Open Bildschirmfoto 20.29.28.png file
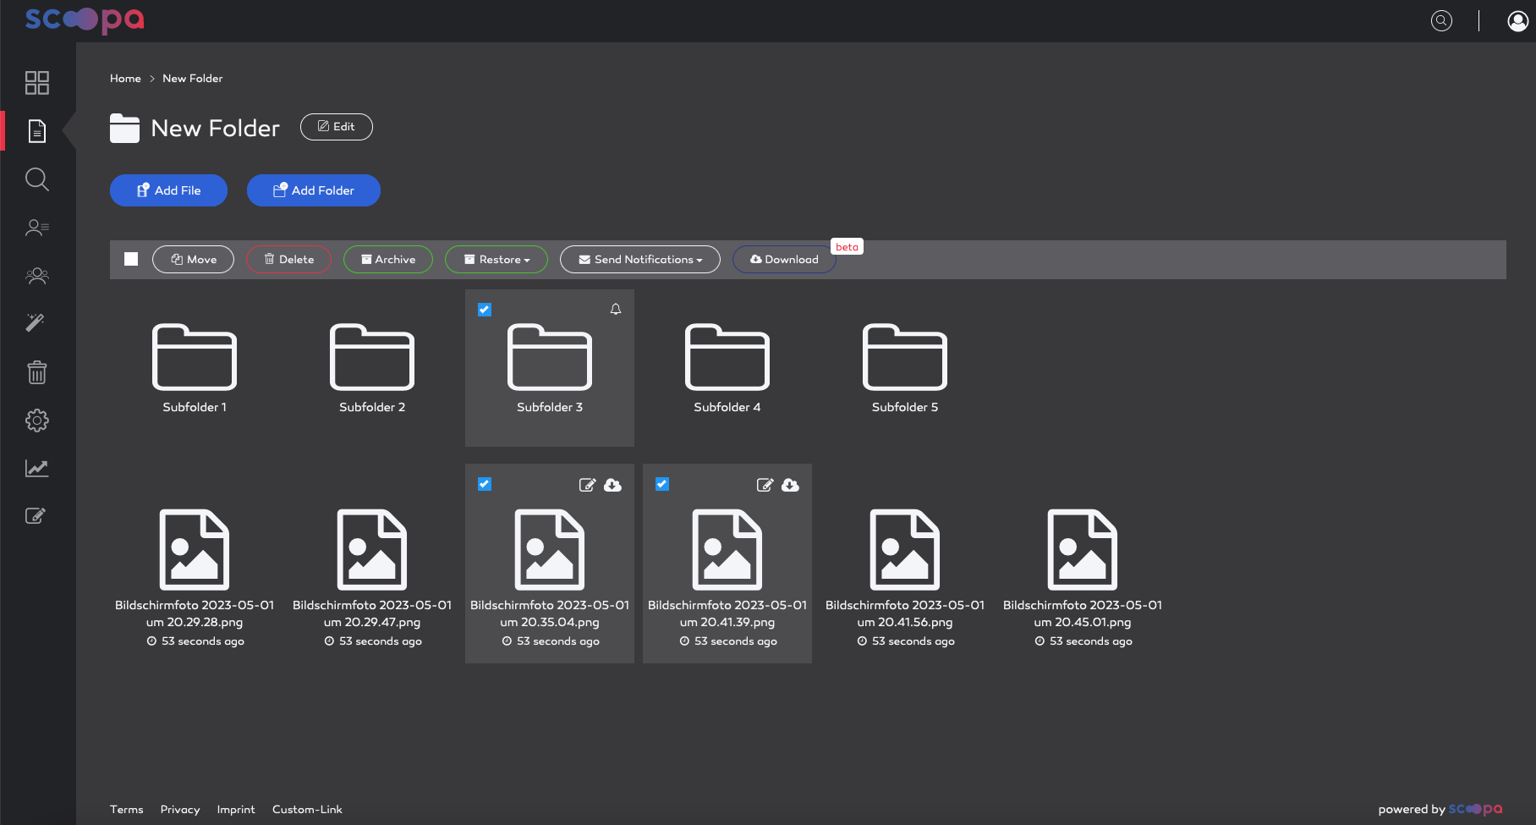 [x=195, y=564]
